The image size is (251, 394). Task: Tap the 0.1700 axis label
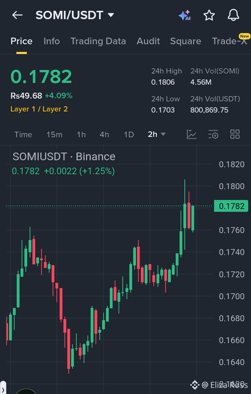click(x=231, y=296)
